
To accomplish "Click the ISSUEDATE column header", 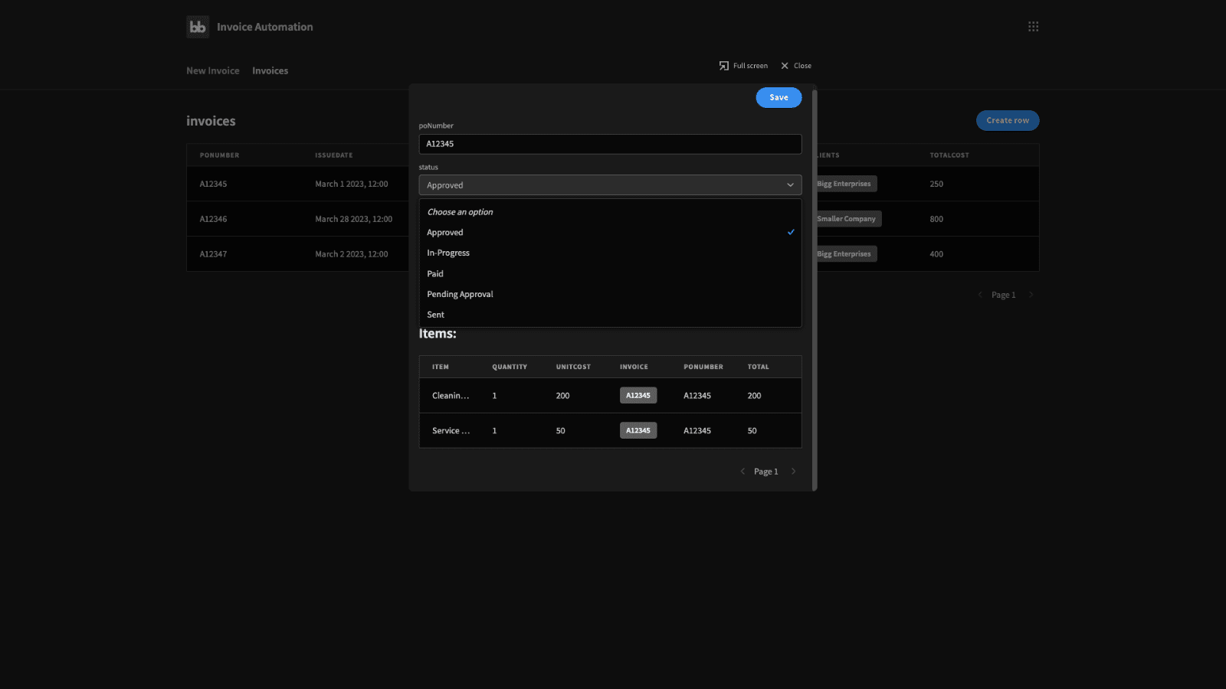I will pos(334,155).
